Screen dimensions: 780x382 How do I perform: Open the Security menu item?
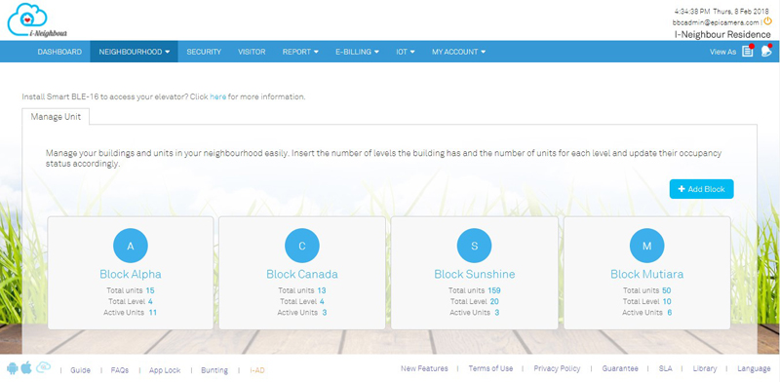204,52
